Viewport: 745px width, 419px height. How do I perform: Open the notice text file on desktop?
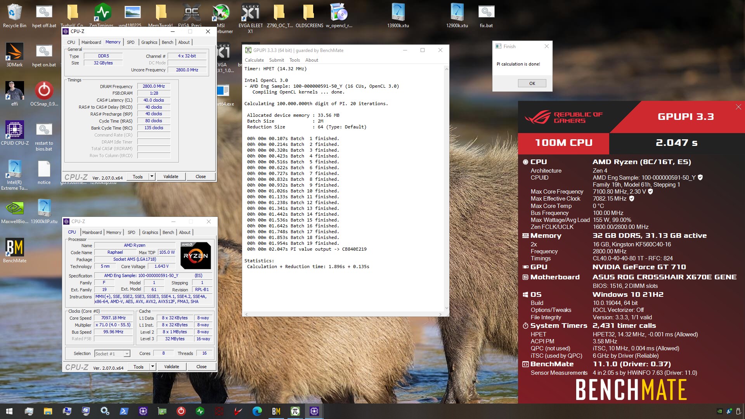44,172
